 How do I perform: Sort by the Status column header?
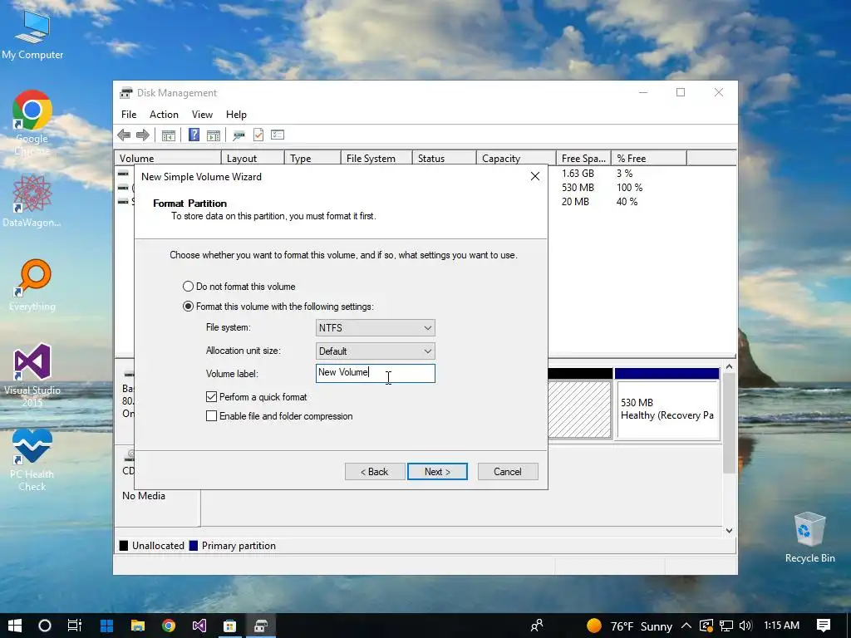tap(445, 159)
